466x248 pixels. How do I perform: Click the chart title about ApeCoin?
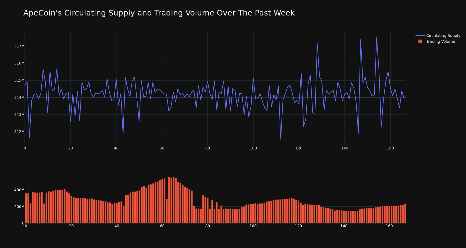(159, 13)
